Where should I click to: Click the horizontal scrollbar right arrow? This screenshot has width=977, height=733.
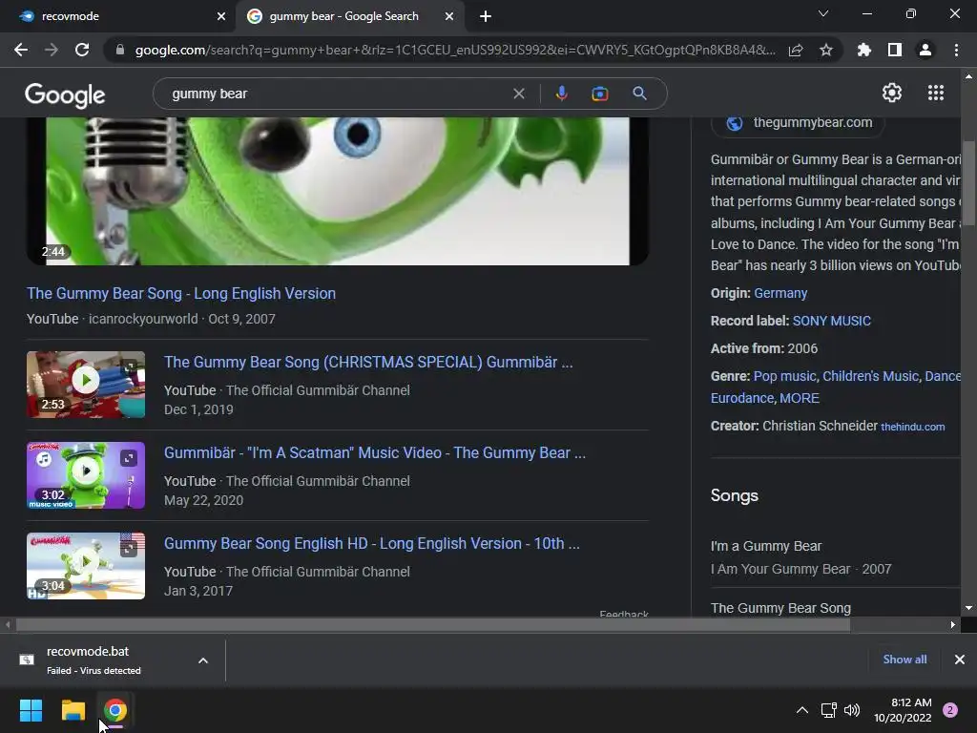point(953,624)
